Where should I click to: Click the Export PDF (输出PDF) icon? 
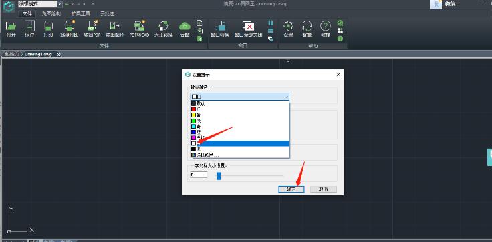pyautogui.click(x=93, y=27)
